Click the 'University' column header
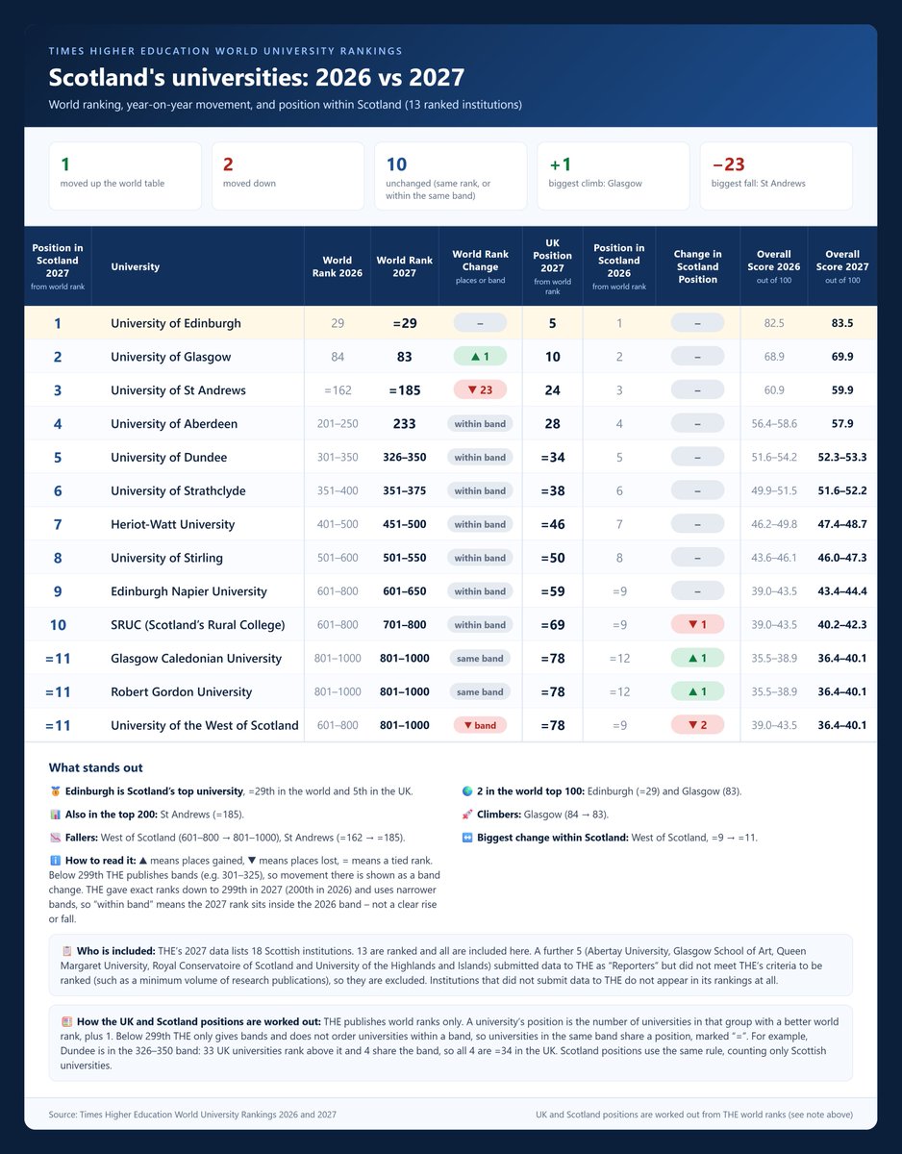This screenshot has height=1154, width=902. click(x=198, y=266)
